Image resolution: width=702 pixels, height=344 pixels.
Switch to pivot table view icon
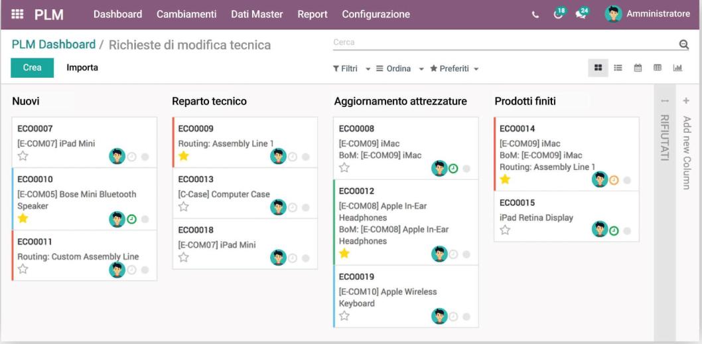point(658,68)
